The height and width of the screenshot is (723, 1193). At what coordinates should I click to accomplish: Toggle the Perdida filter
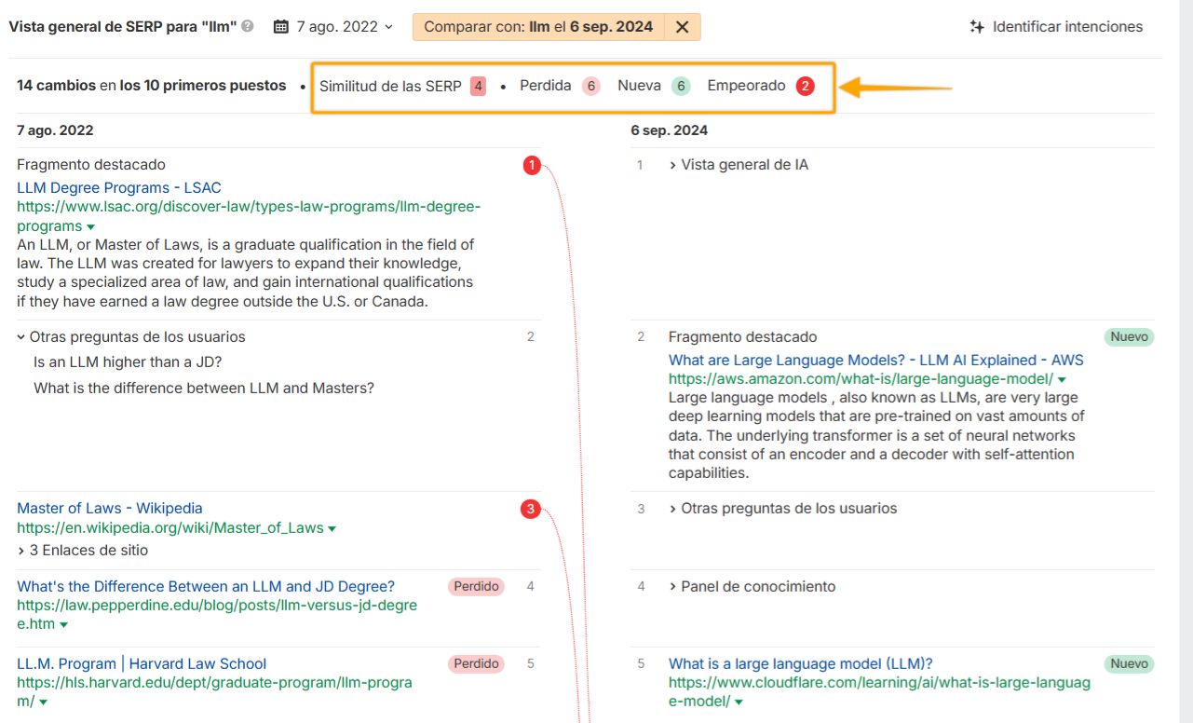553,85
